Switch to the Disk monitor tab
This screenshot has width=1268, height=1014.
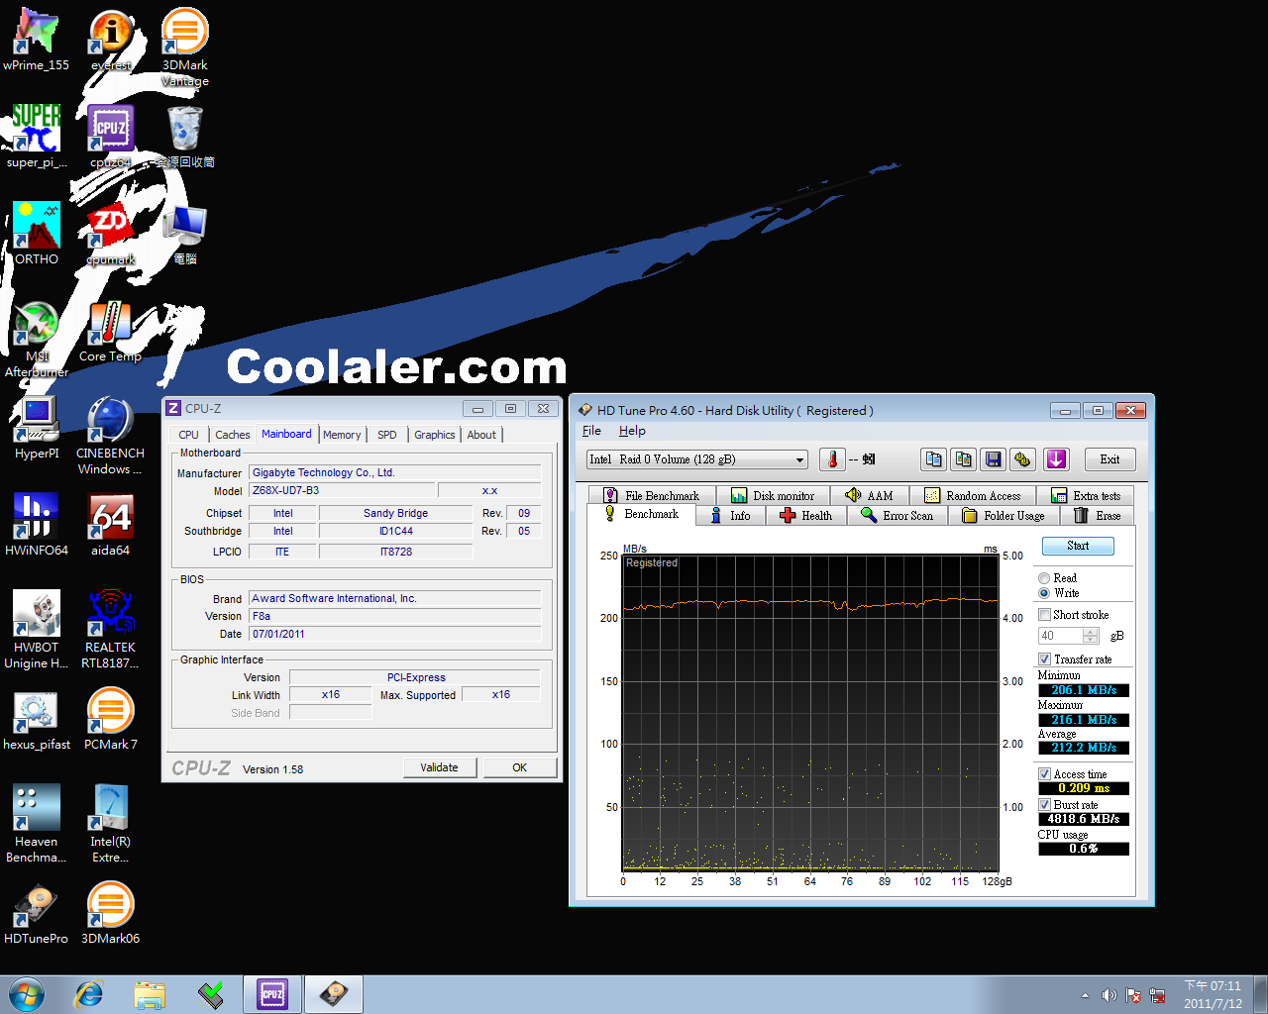pos(773,496)
